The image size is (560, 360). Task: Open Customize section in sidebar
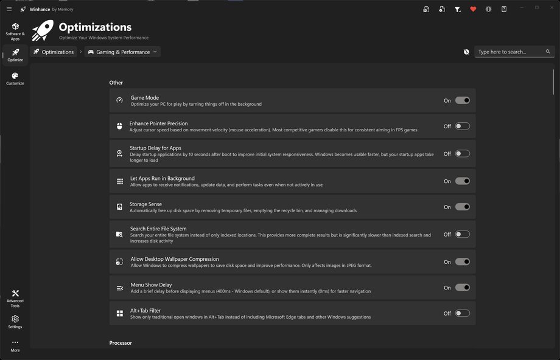click(15, 78)
